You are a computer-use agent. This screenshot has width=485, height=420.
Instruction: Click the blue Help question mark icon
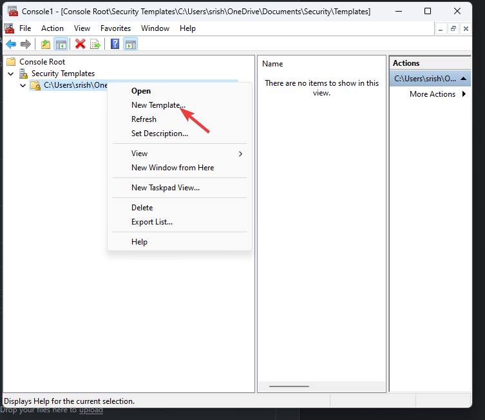pos(115,45)
